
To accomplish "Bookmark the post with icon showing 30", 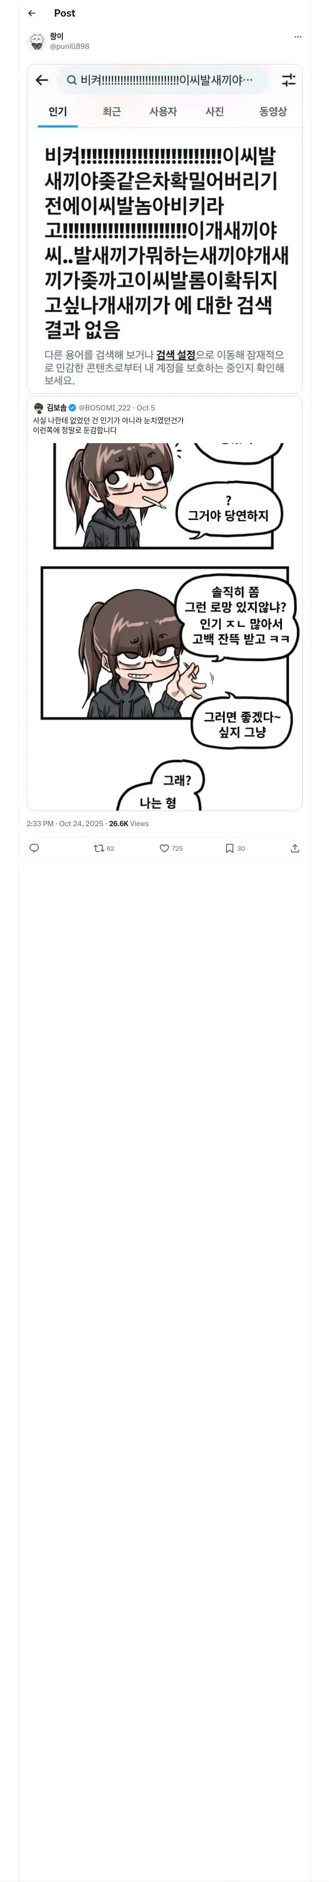I will tap(235, 848).
